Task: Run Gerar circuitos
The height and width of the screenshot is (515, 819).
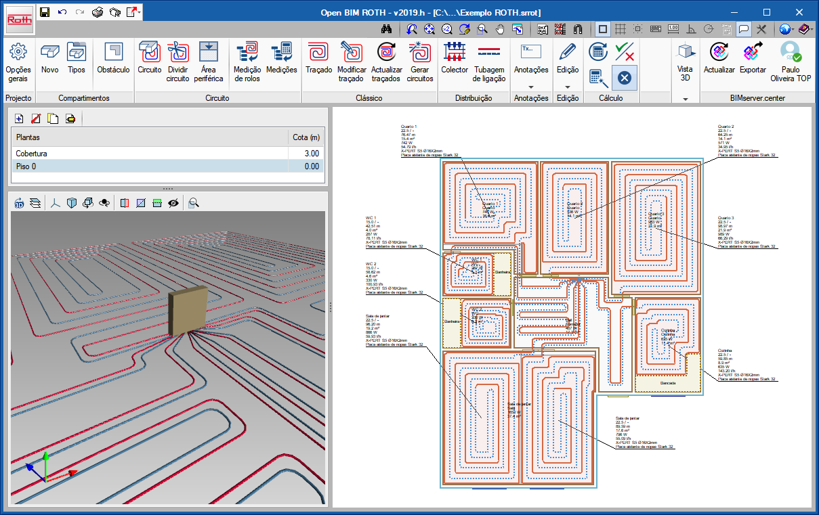Action: tap(421, 62)
